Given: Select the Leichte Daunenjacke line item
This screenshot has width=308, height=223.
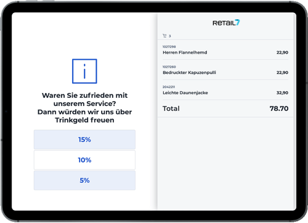Looking at the screenshot, I should (225, 90).
